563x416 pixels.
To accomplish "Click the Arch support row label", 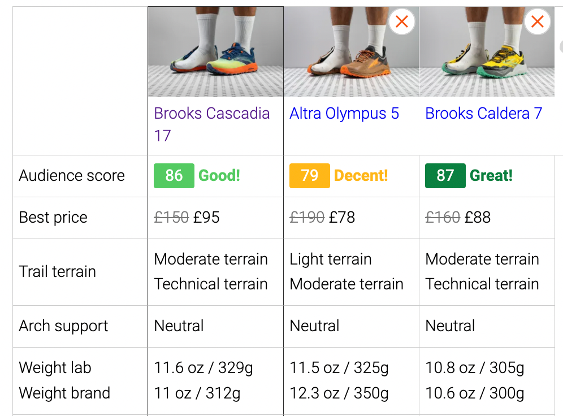I will pyautogui.click(x=63, y=326).
